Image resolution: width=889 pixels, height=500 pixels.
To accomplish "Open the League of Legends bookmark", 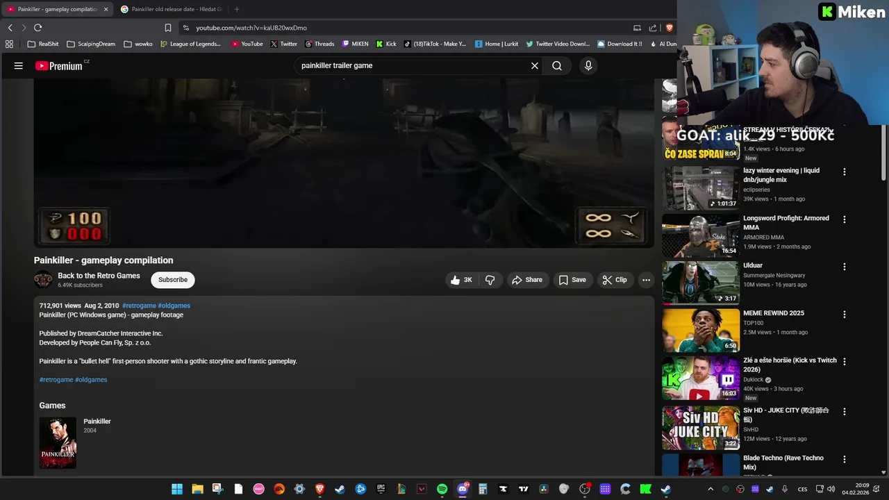I will (190, 44).
